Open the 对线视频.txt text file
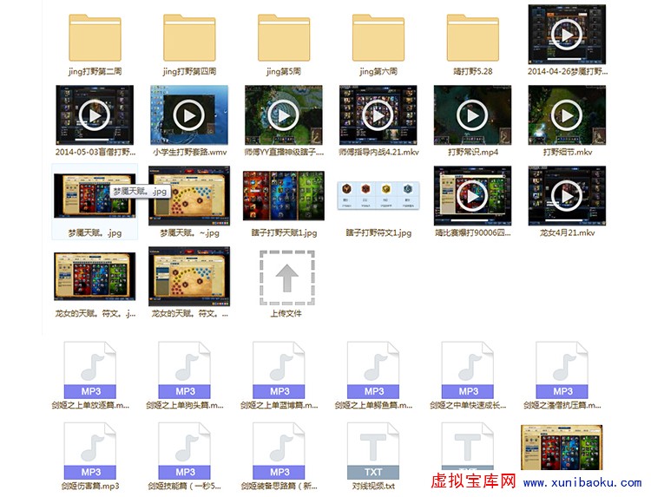The image size is (651, 497). point(374,452)
